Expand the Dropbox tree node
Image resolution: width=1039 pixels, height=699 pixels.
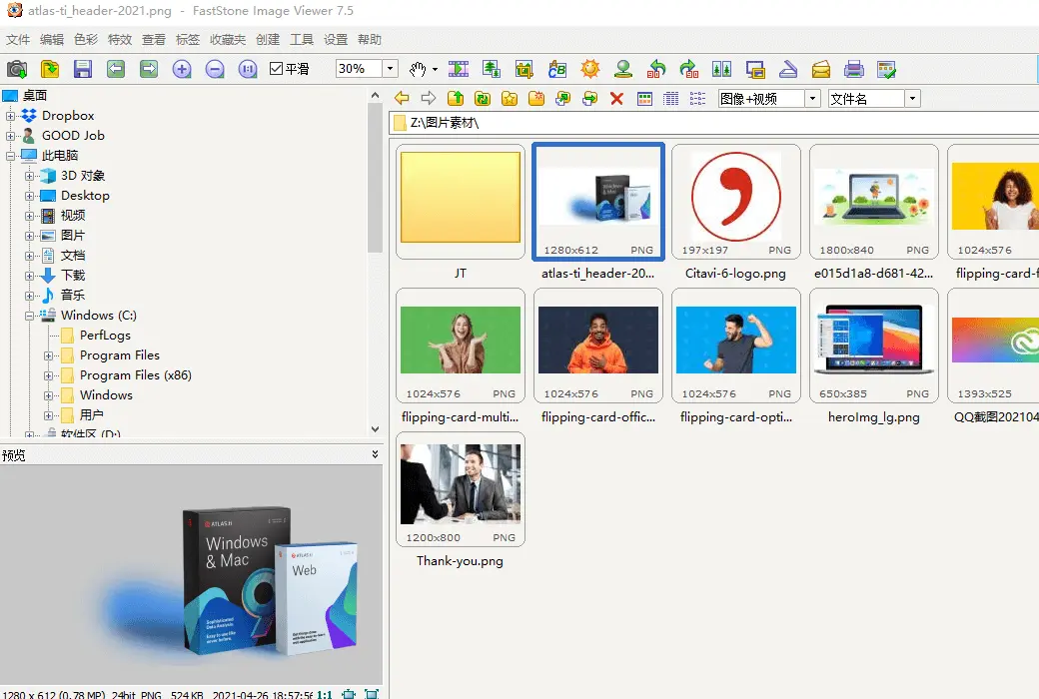(x=10, y=116)
